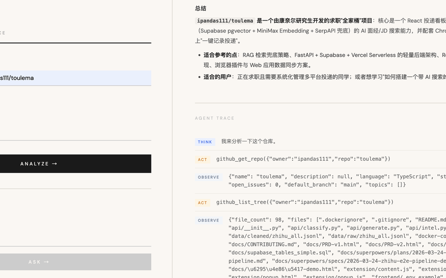446x278 pixels.
Task: Click the ACT badge beside github_list_tree
Action: coord(203,202)
